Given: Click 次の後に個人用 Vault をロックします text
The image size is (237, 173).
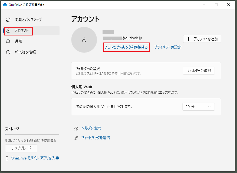Looking at the screenshot, I should (104, 107).
